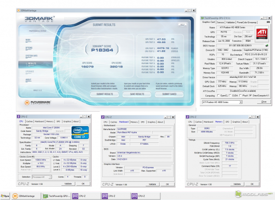Viewport: 275px width, 200px height.
Task: Click the ATI Radeon logo in GPU-Z
Action: point(262,33)
